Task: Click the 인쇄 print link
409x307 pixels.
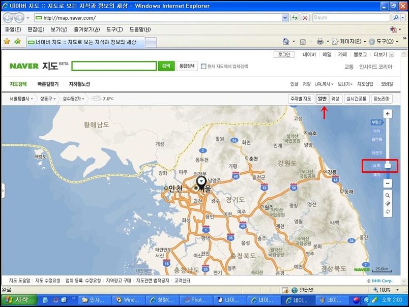Action: pos(294,84)
